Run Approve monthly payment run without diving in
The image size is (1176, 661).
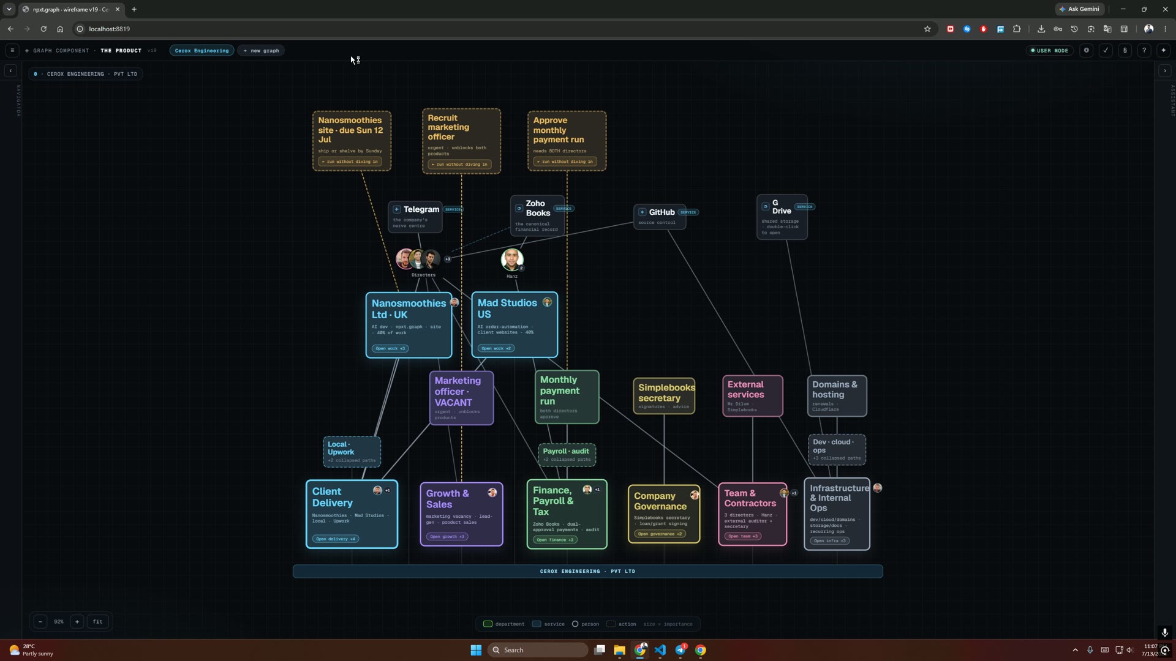coord(565,162)
